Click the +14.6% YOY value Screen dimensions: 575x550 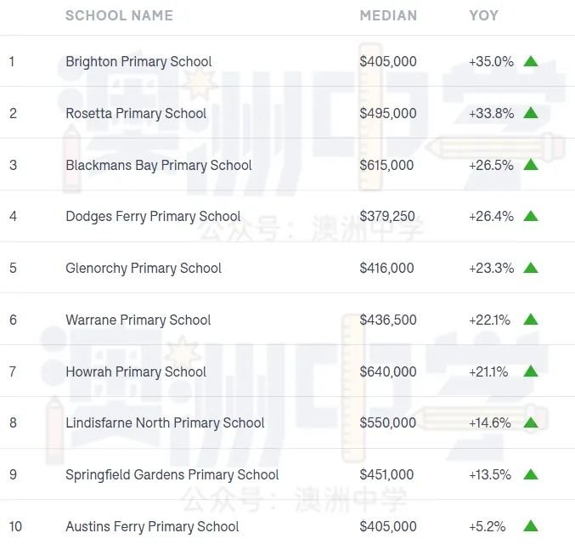[x=490, y=423]
